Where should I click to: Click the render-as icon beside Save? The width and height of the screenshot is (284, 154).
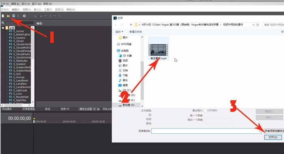click(x=19, y=16)
